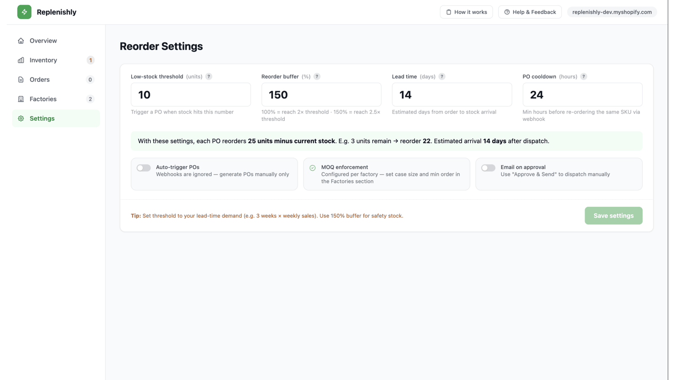Click the 'Approve & Send' description text
Viewport: 675px width, 380px height.
click(555, 174)
